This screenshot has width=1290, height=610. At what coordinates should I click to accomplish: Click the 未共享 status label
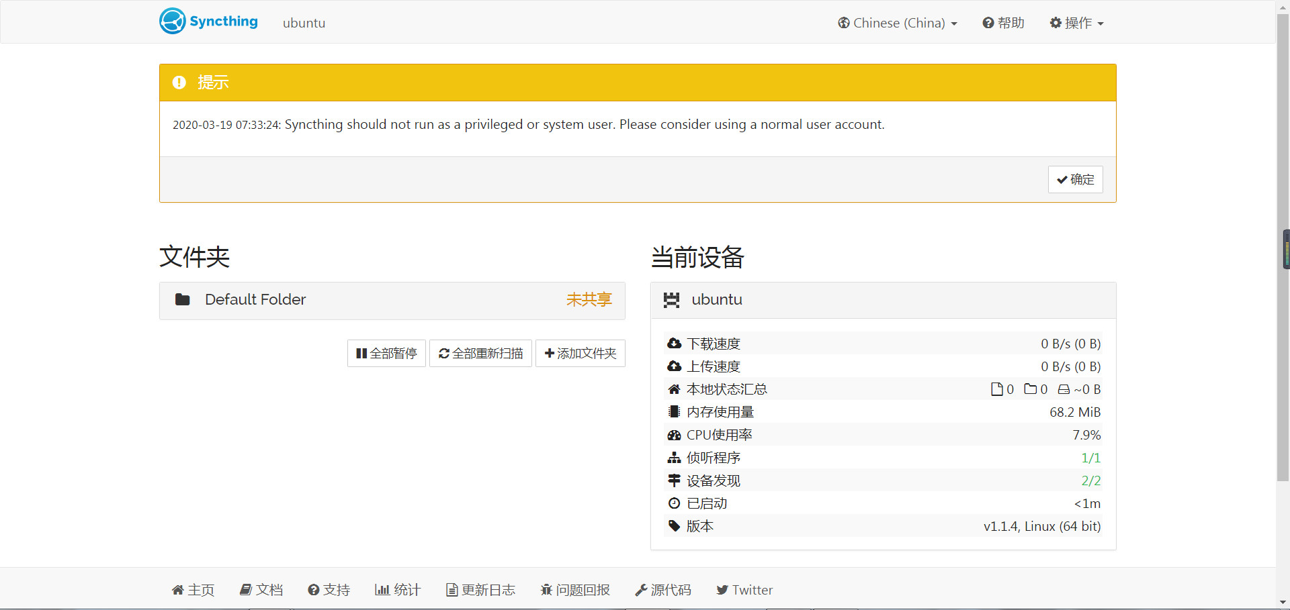(x=589, y=299)
